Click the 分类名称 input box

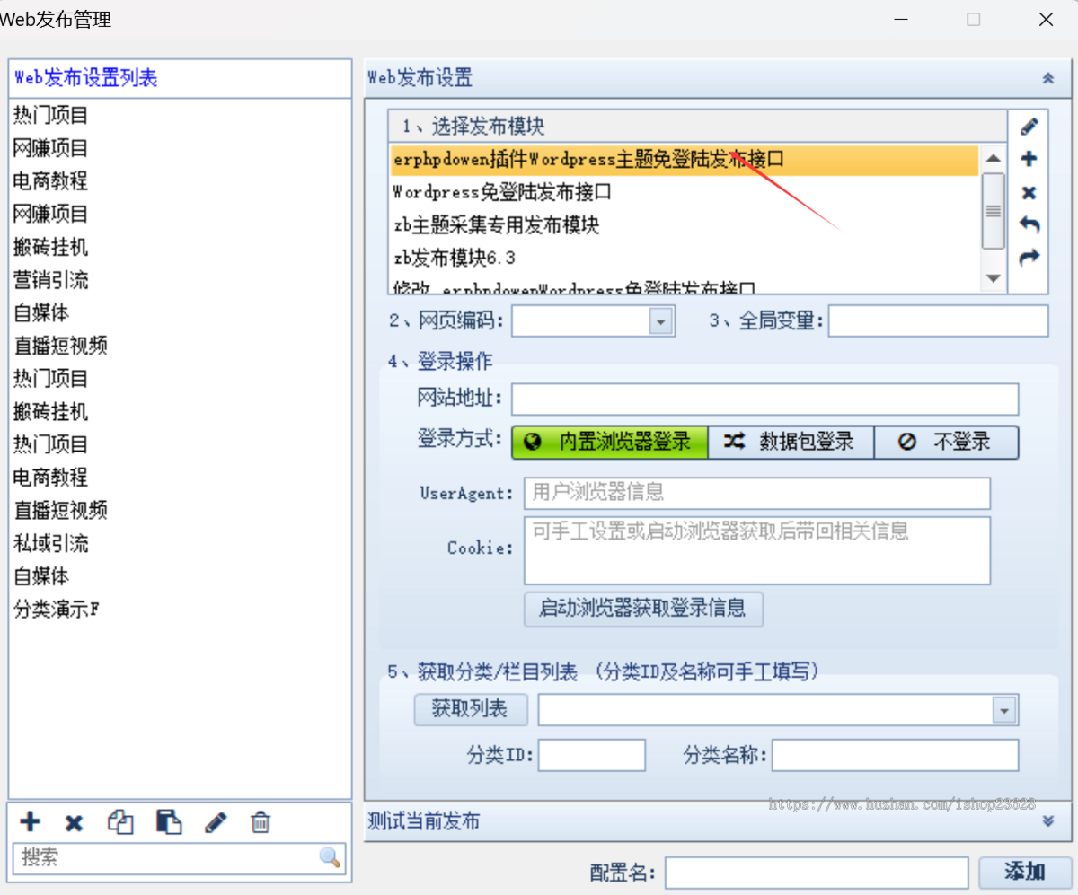pos(896,756)
